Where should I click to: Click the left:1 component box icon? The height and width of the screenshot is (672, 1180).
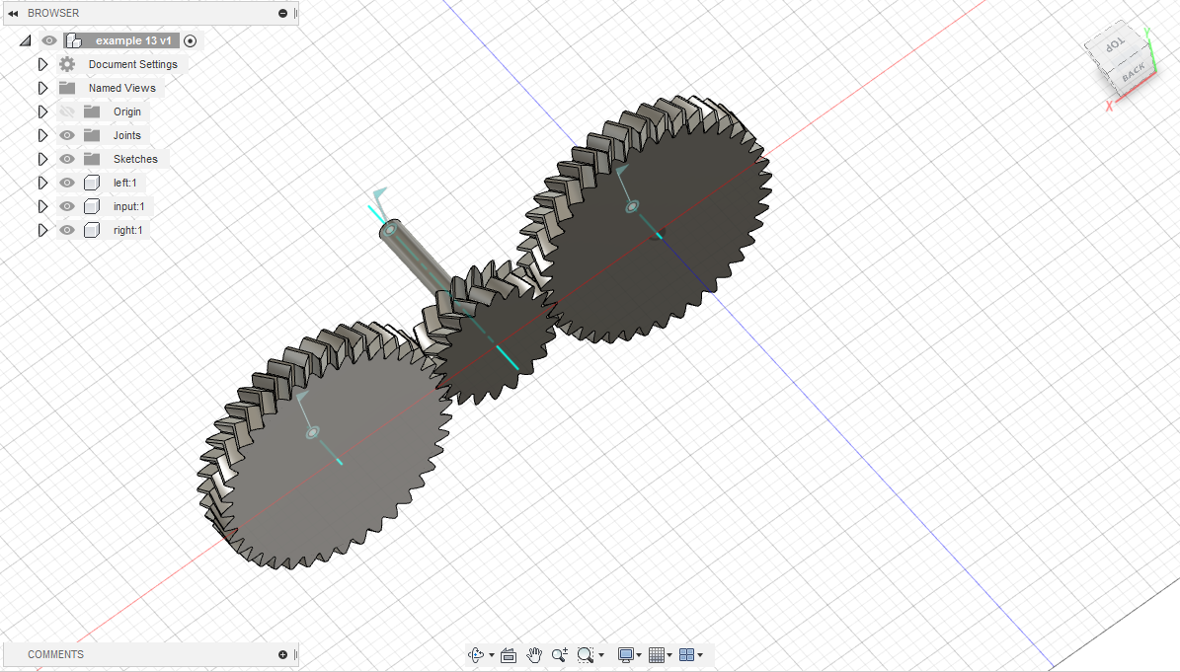pyautogui.click(x=92, y=183)
